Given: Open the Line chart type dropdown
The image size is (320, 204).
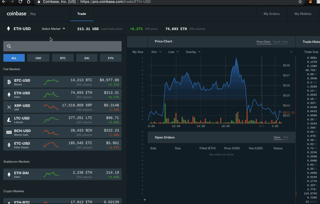Looking at the screenshot, I should coord(173,52).
